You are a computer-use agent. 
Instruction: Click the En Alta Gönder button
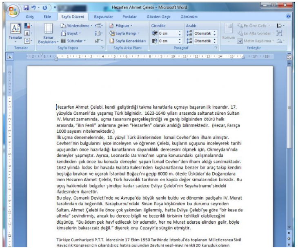[x=256, y=33]
